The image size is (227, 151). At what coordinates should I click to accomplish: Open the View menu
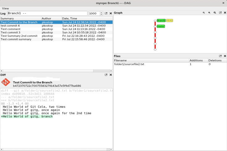coord(5,8)
